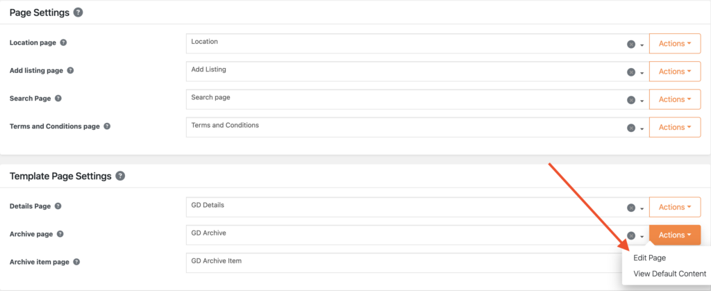Viewport: 711px width, 291px height.
Task: Open Actions button for Details Page
Action: pyautogui.click(x=674, y=207)
